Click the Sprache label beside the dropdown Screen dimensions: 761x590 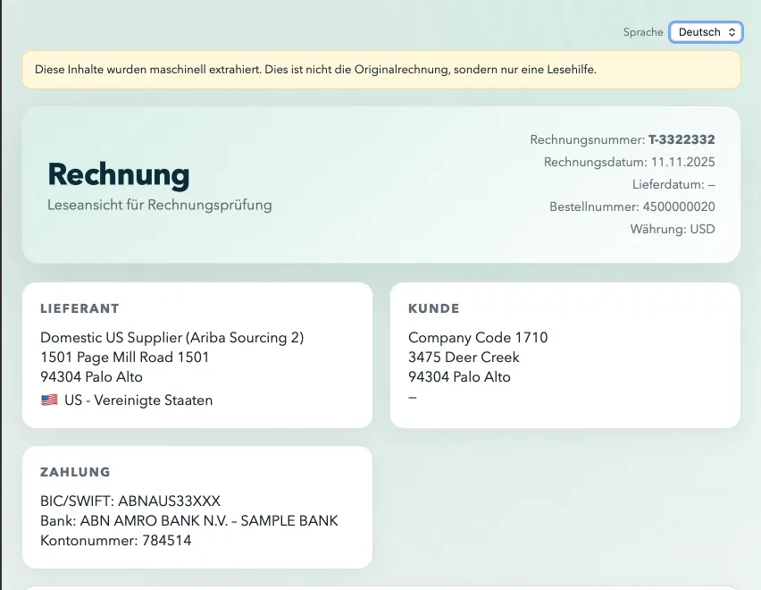point(643,32)
